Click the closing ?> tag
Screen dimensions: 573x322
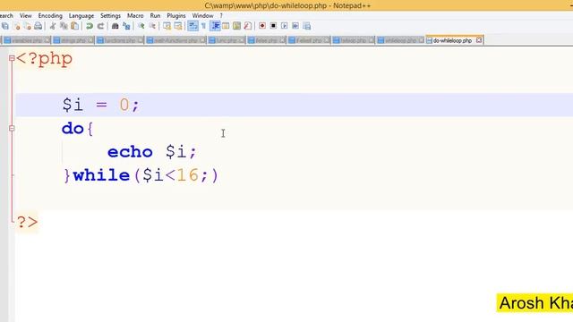tap(28, 222)
